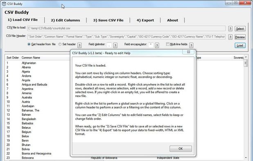Screen dimensions: 253x161
Task: Select the Bolivia row
Action: (x=25, y=149)
